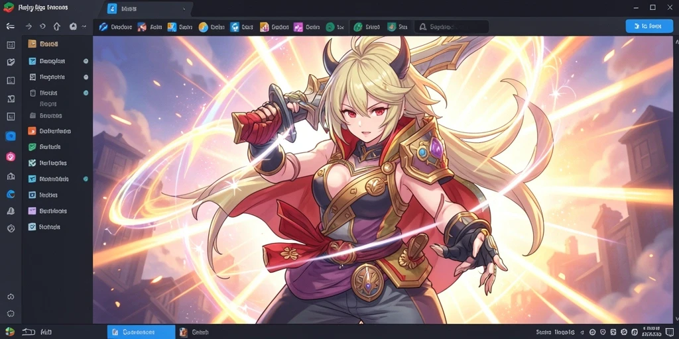Screen dimensions: 679x339
Task: Open the small dropdown arrow beside home icon
Action: tap(84, 26)
